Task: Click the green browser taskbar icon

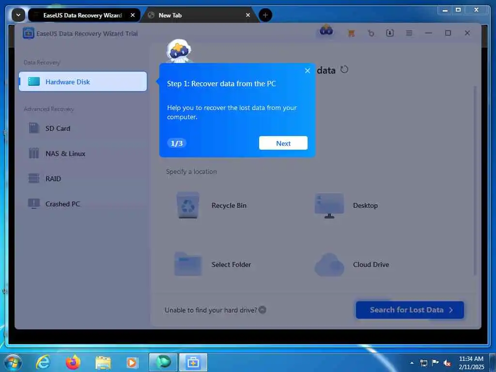Action: [x=163, y=362]
